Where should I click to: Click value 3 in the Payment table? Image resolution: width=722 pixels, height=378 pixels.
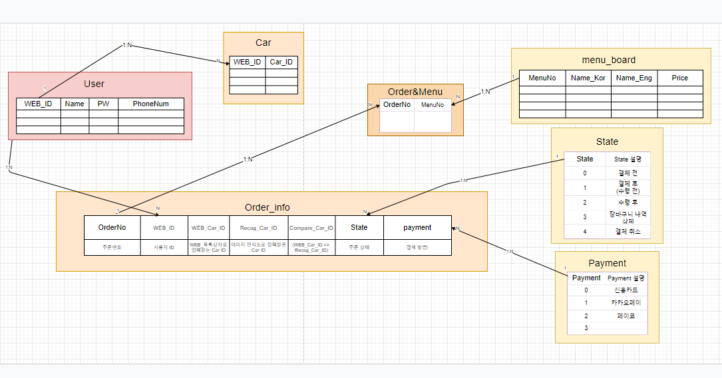pos(586,328)
